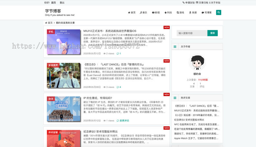Image resolution: width=256 pixels, height=147 pixels.
Task: Open 写博客 write blog menu item
Action: (x=207, y=12)
